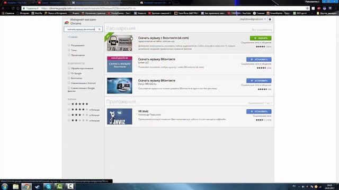
Task: Enable the Совместимые с Android checkbox
Action: click(x=69, y=83)
